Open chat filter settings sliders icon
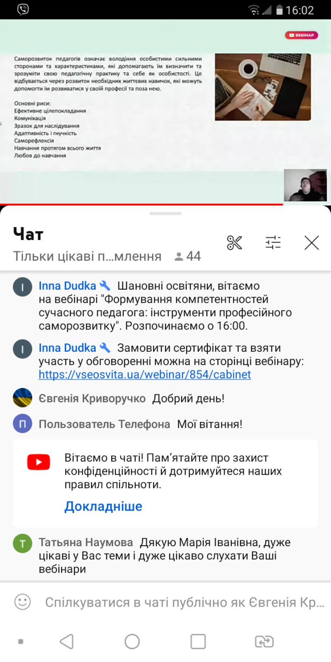 (273, 242)
